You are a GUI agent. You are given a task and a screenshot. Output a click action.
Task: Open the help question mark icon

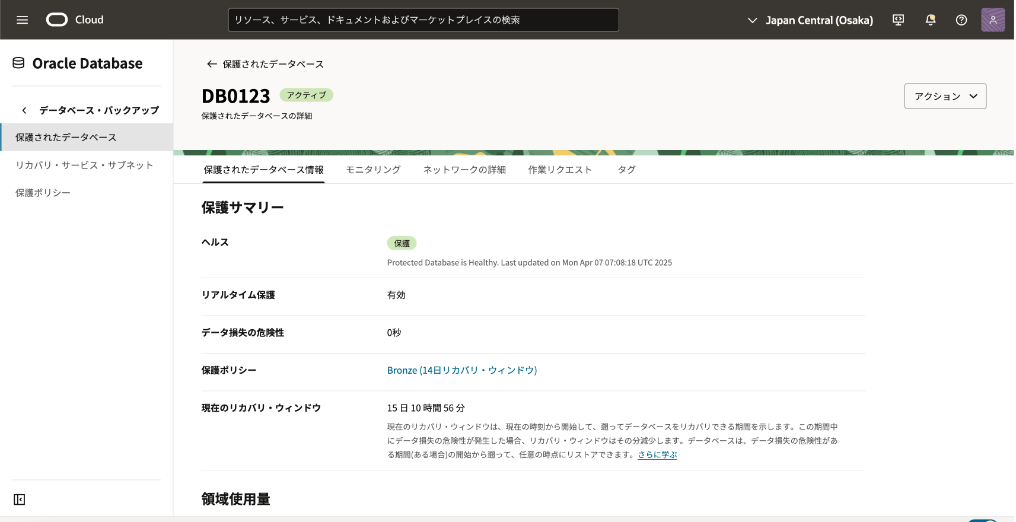point(961,20)
